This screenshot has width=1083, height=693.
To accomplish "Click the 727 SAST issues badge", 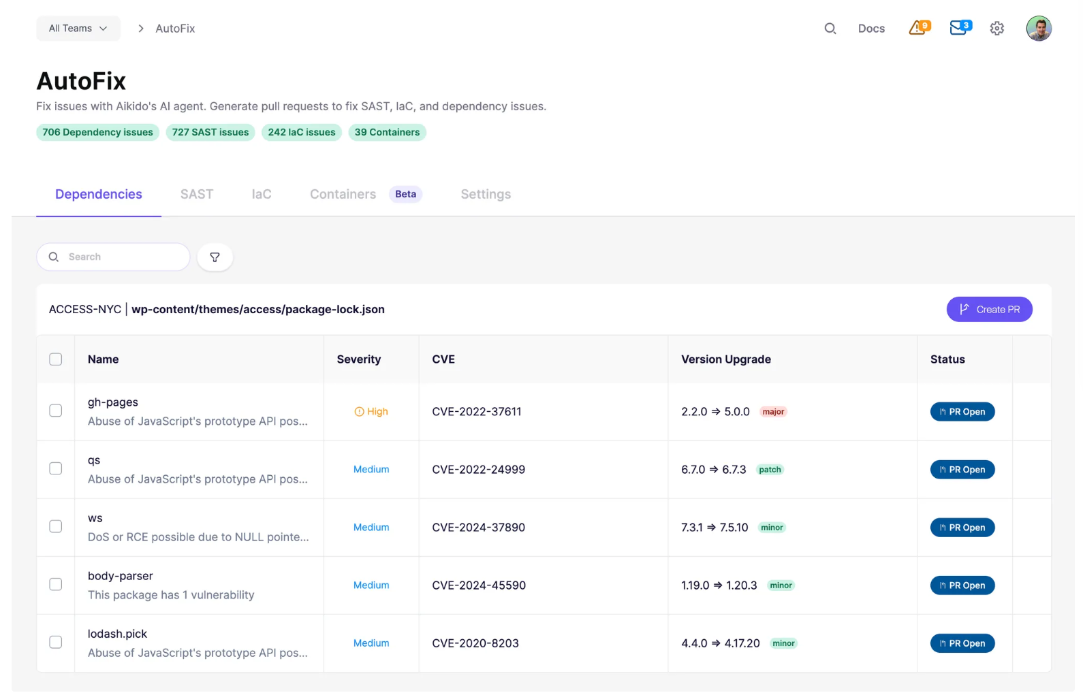I will [x=210, y=132].
